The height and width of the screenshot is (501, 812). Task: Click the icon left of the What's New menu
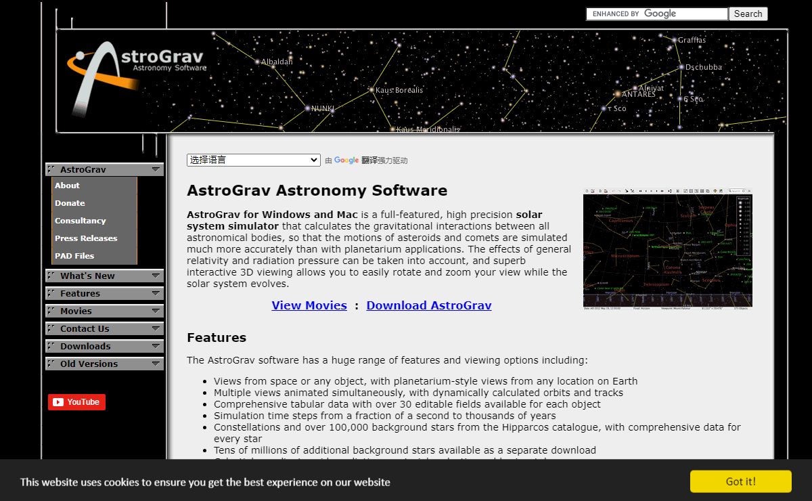point(51,276)
